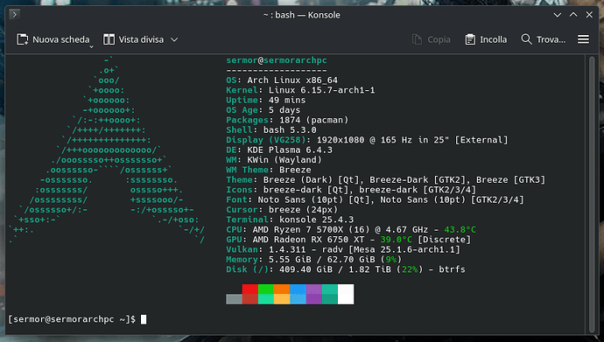
Task: Click the magnifier icon for Trova
Action: [x=526, y=38]
